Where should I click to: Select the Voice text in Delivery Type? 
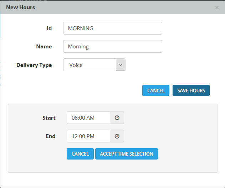(76, 65)
